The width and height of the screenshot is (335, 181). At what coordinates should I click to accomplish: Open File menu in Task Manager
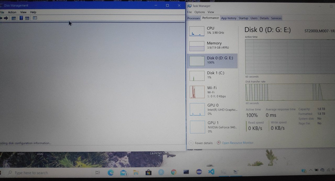(x=189, y=12)
